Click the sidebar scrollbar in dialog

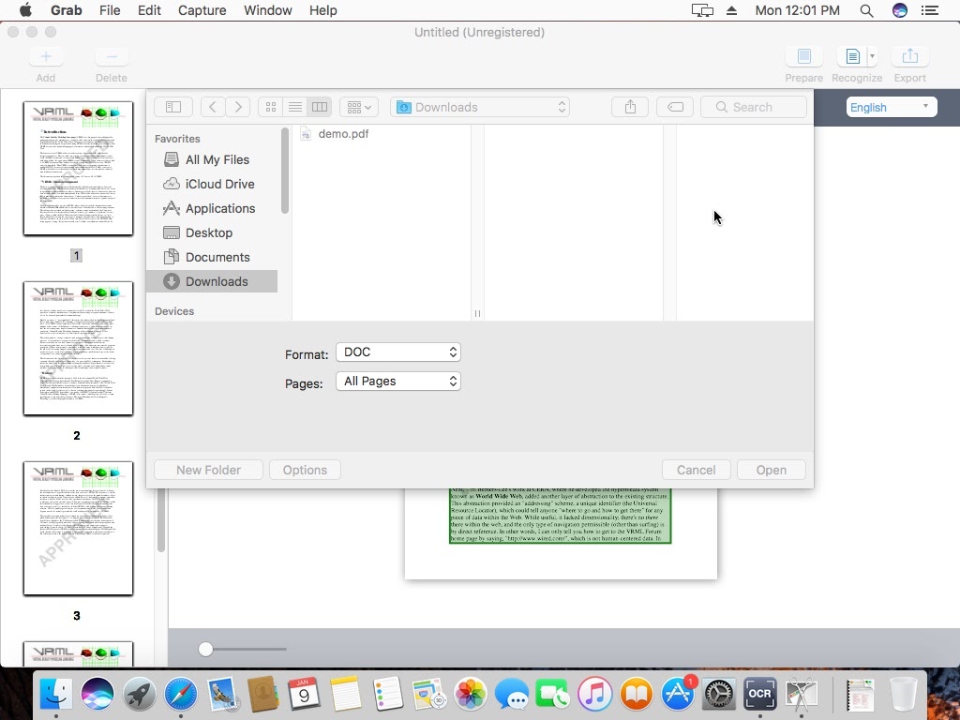pos(285,172)
